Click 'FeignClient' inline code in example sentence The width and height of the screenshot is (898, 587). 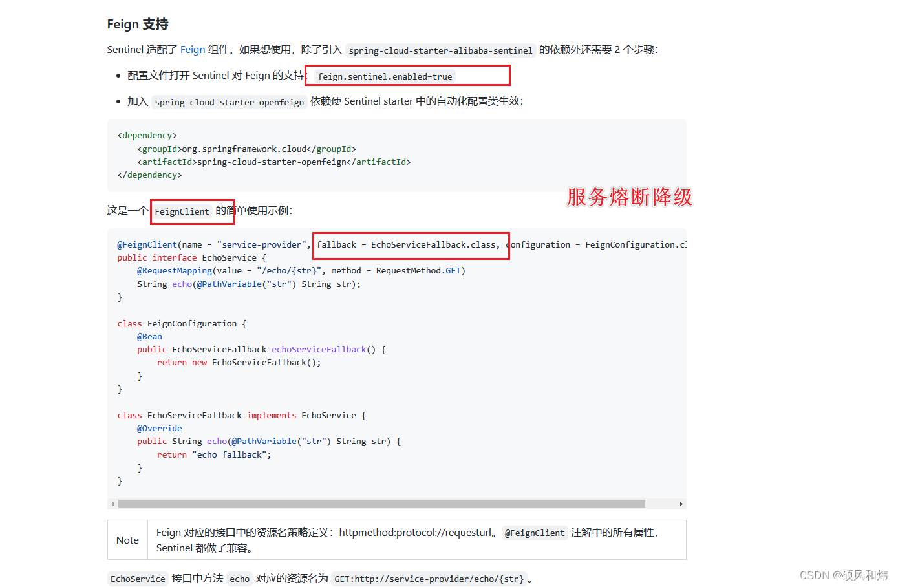click(x=182, y=211)
